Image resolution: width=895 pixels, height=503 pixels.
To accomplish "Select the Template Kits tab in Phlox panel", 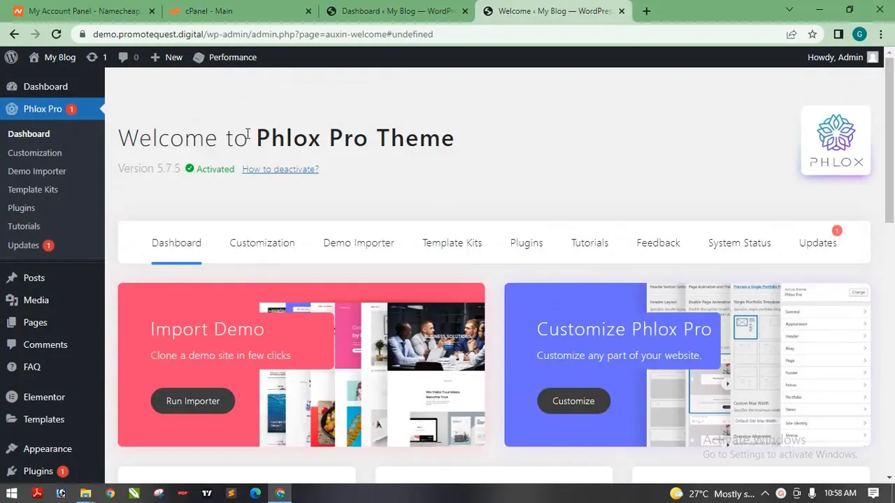I will (452, 243).
